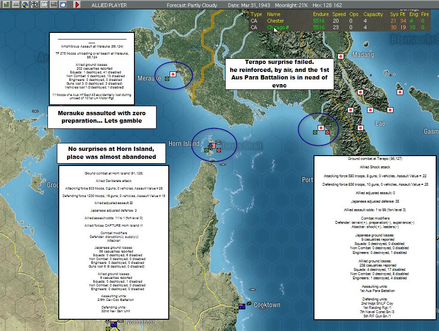The image size is (439, 331).
Task: Select Japanese flag base at Terapo circle
Action: coord(321,128)
